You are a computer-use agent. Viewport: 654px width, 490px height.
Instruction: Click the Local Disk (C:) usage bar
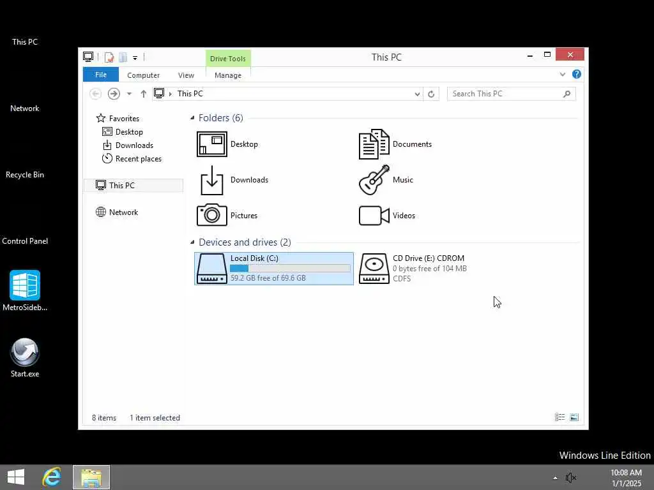click(x=291, y=269)
